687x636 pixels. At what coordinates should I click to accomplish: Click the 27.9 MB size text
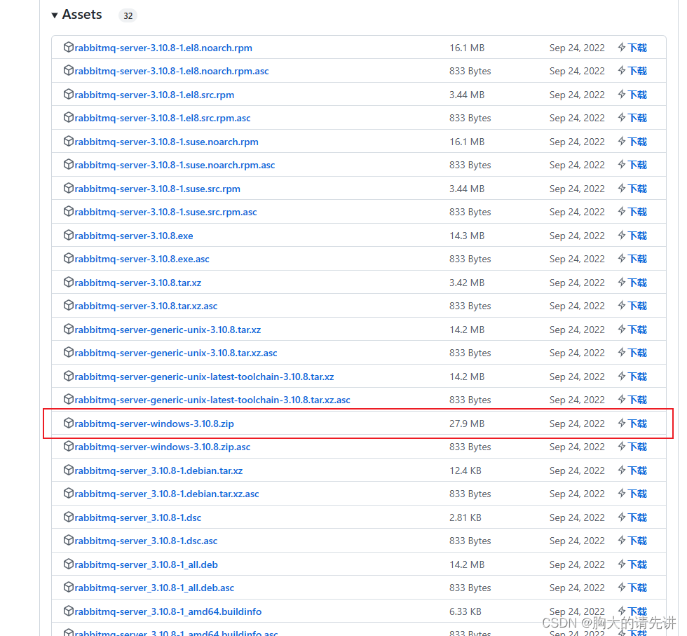coord(467,424)
